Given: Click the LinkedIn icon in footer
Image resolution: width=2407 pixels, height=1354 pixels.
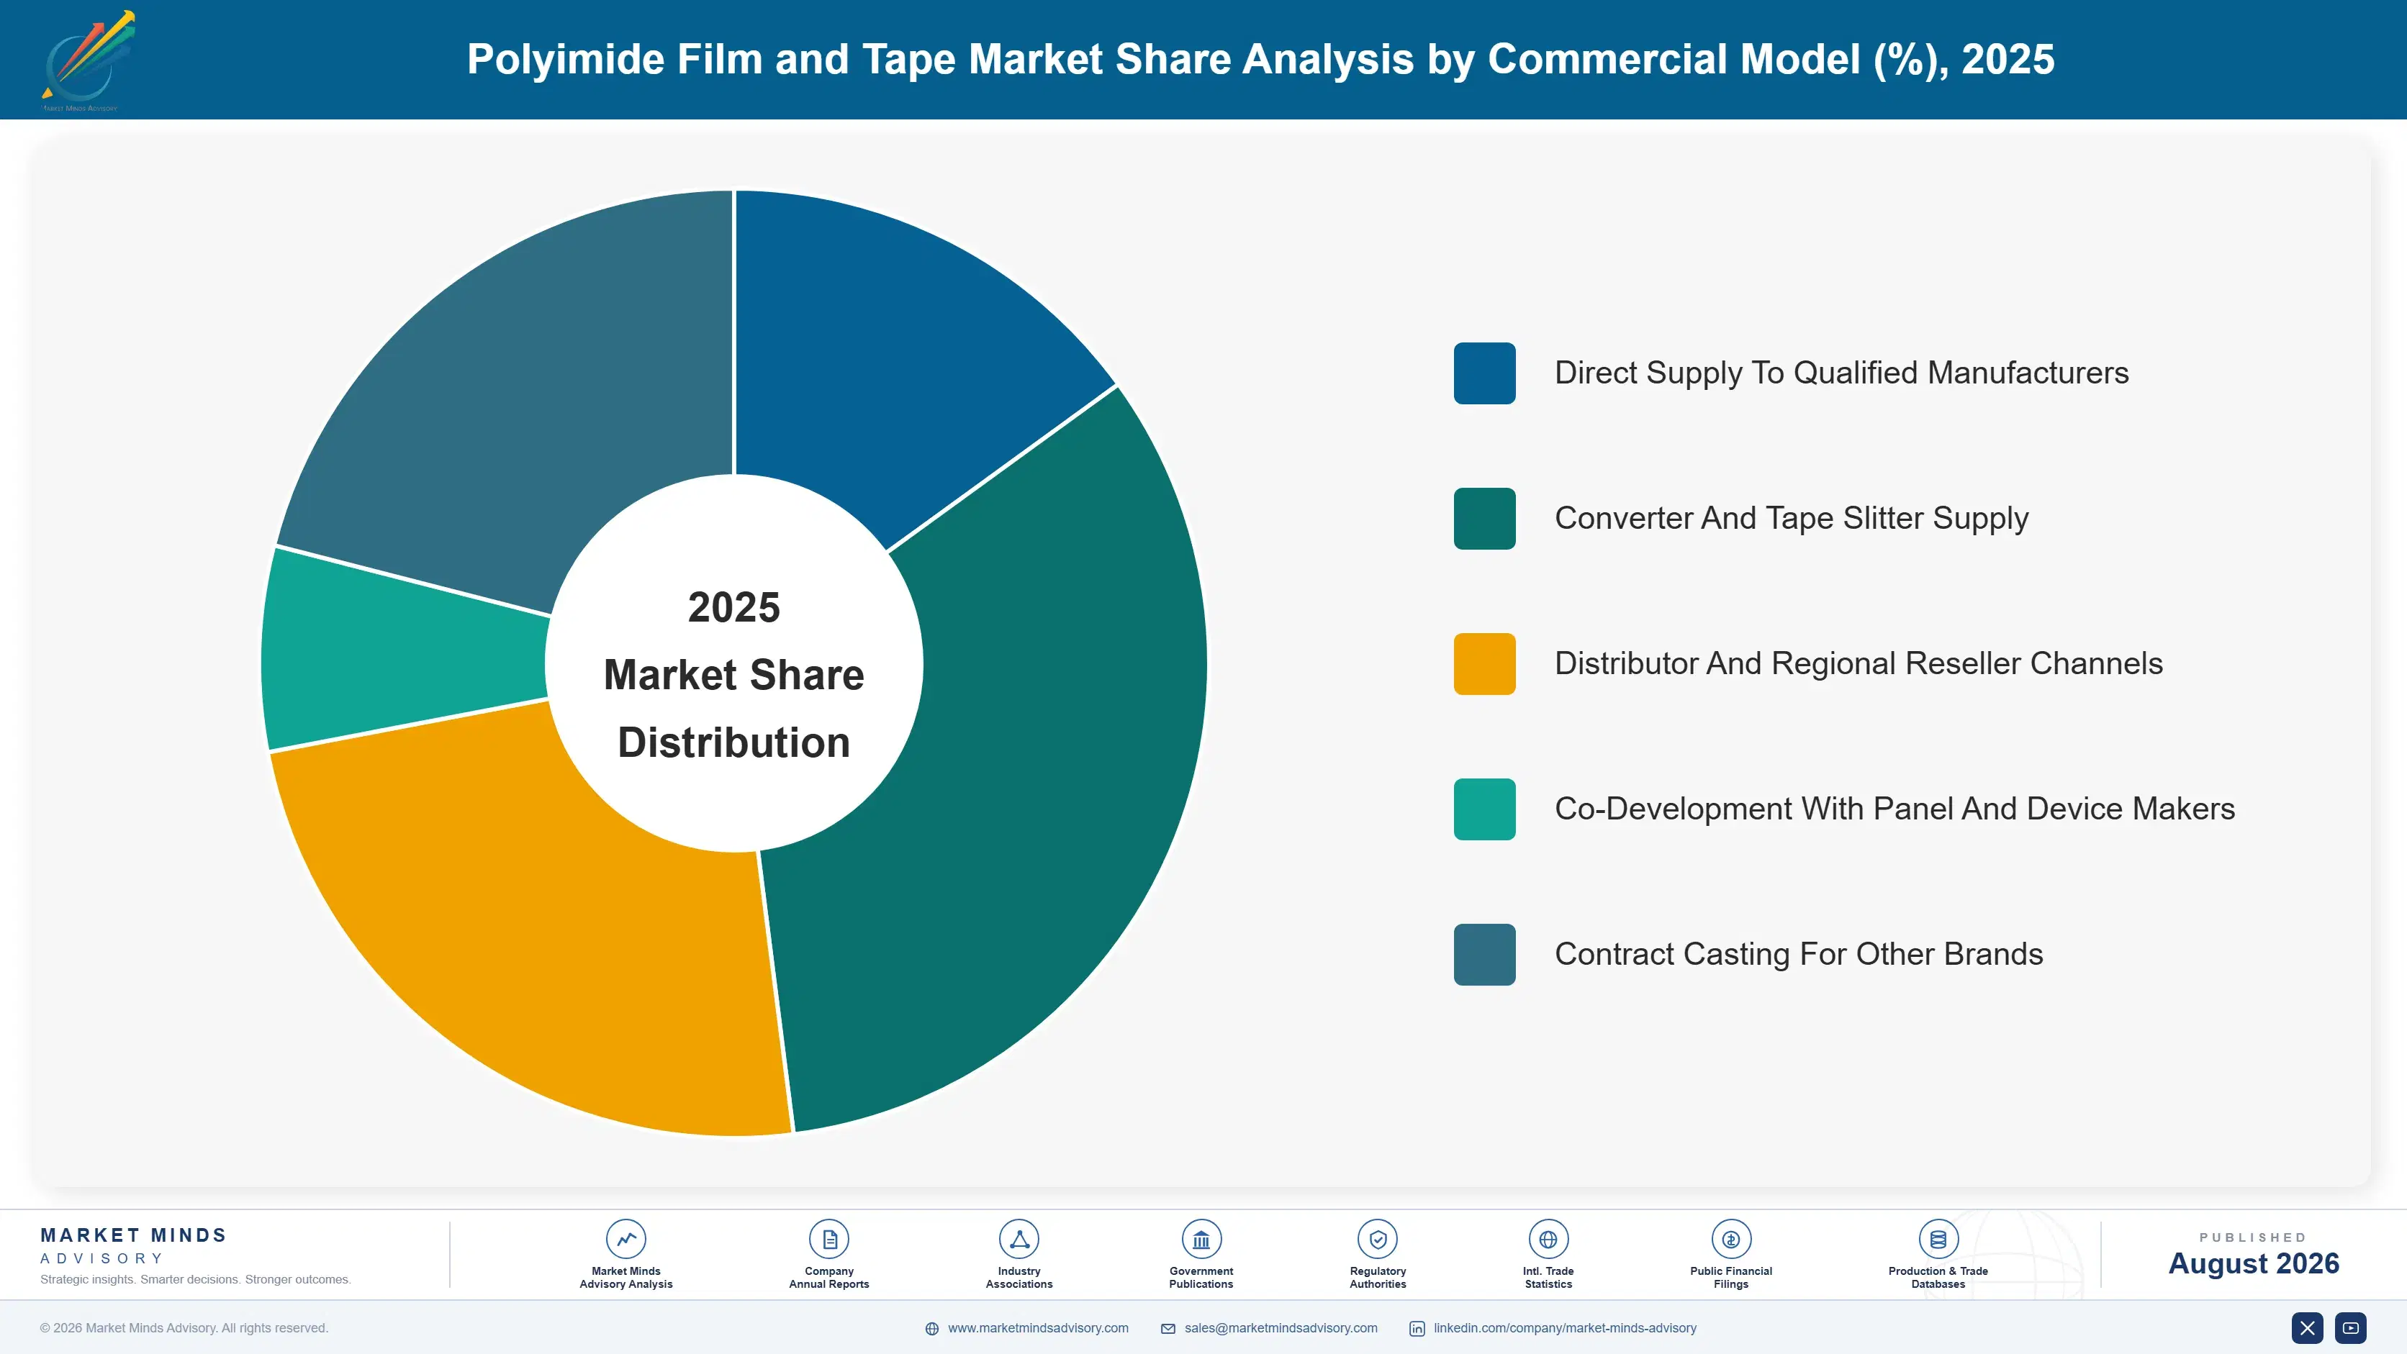Looking at the screenshot, I should 1417,1329.
